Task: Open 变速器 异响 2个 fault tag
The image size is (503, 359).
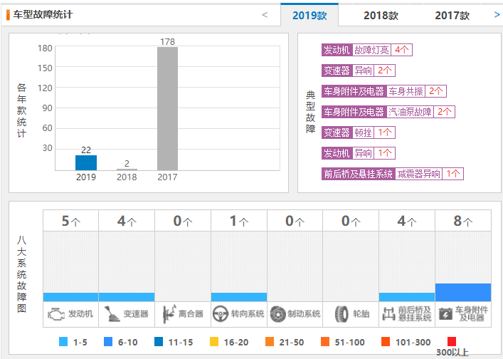Action: point(359,71)
